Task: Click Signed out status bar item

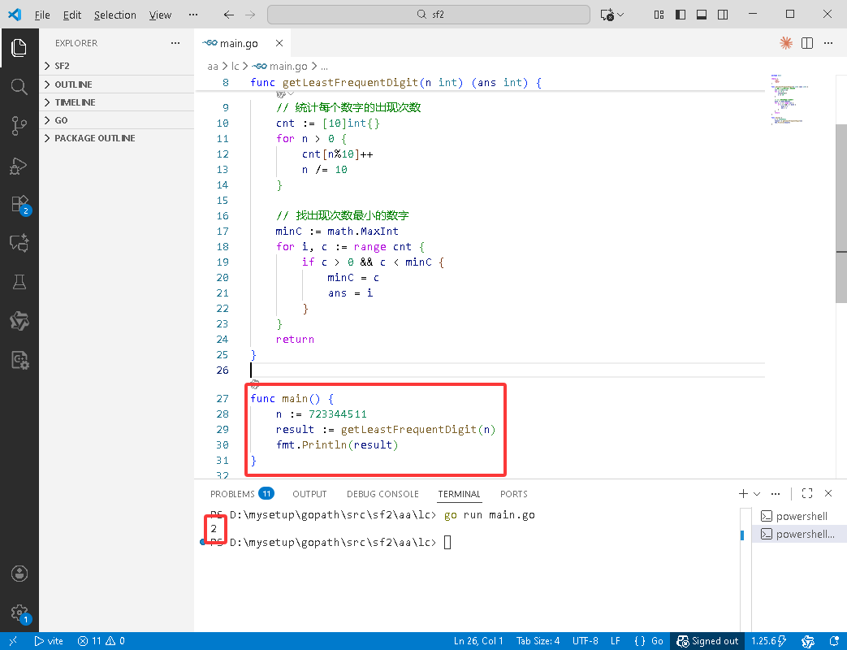Action: [x=707, y=641]
